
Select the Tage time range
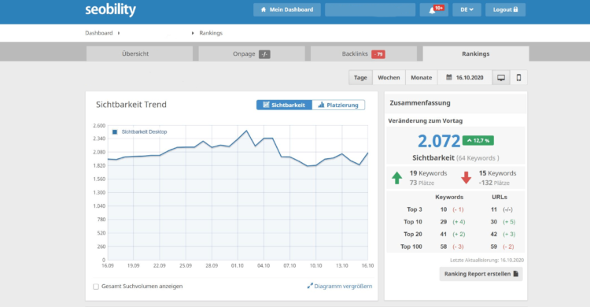360,78
